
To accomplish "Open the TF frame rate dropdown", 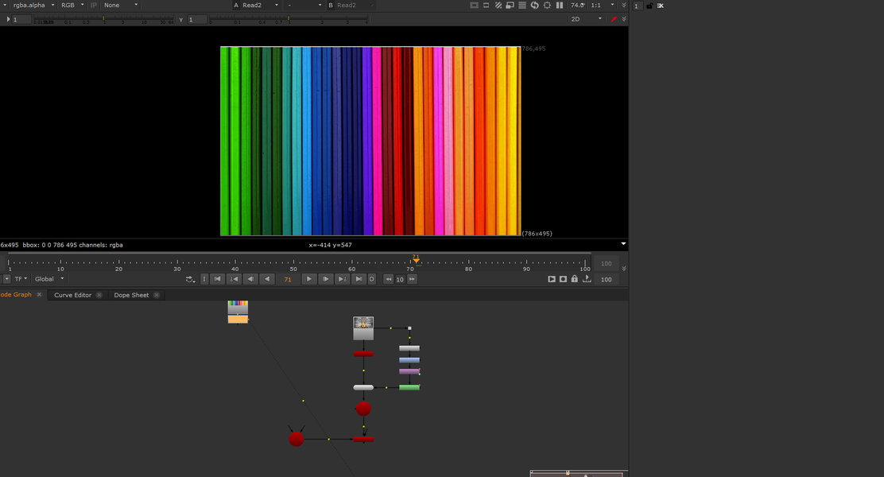I will coord(21,279).
